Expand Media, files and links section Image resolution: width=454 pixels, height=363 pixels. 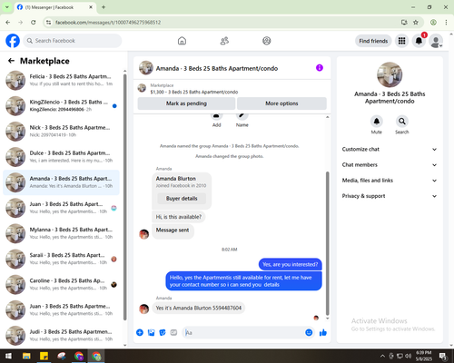390,181
